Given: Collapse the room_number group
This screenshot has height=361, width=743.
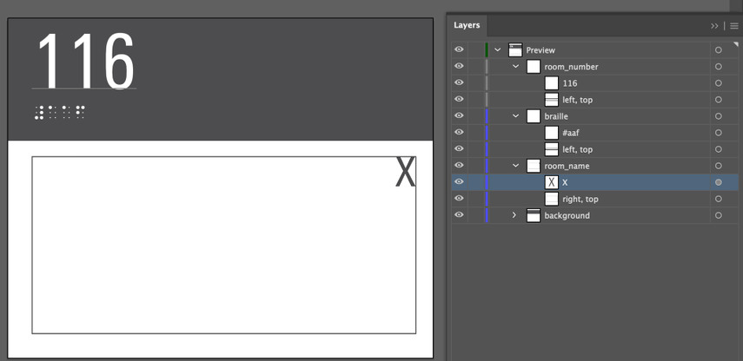Looking at the screenshot, I should (516, 66).
